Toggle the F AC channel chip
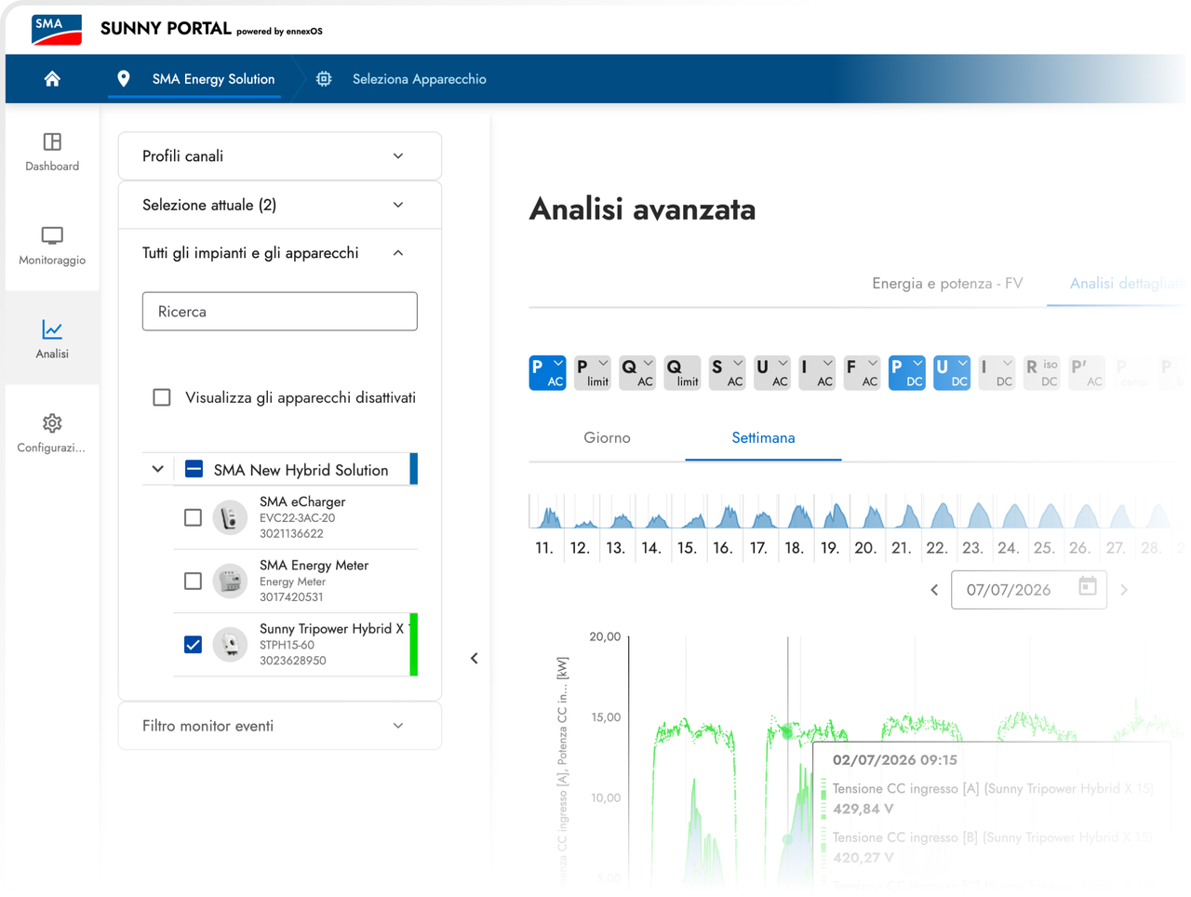The width and height of the screenshot is (1191, 897). (862, 372)
